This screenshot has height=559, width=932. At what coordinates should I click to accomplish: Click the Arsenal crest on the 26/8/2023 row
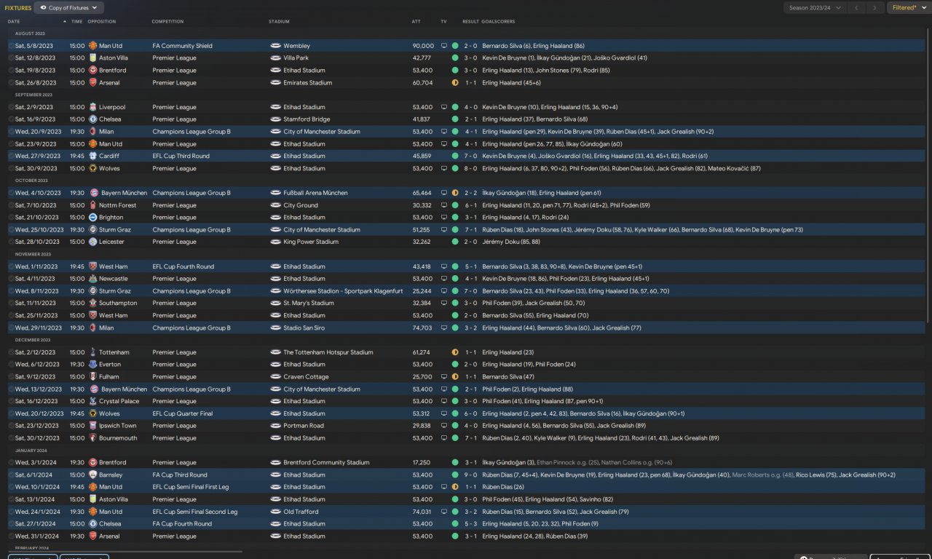pyautogui.click(x=92, y=83)
